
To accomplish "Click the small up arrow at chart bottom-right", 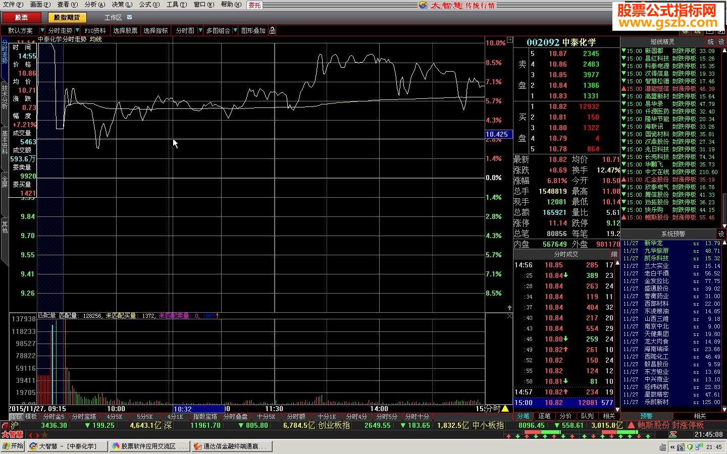I will [x=509, y=308].
